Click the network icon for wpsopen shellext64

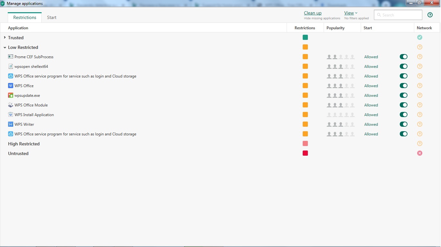[420, 66]
